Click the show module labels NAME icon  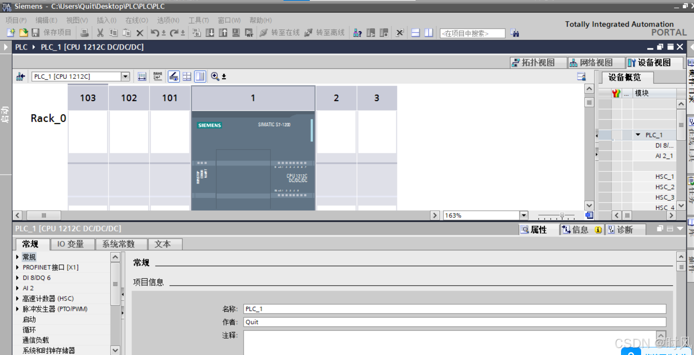pos(158,76)
